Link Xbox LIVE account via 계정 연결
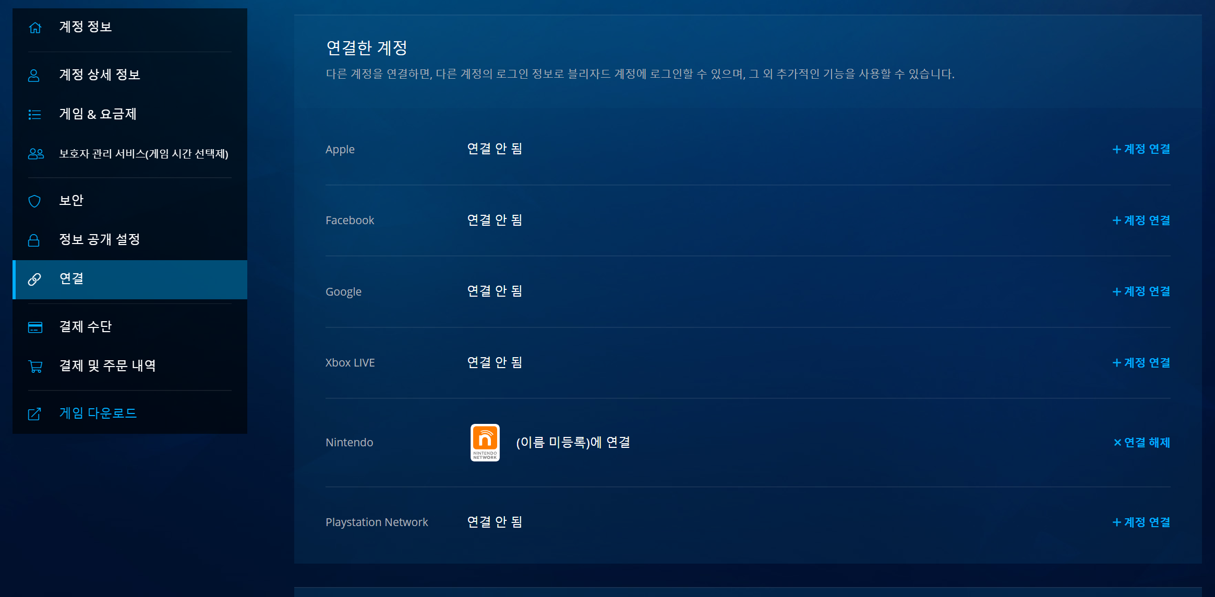Image resolution: width=1215 pixels, height=597 pixels. [x=1141, y=363]
